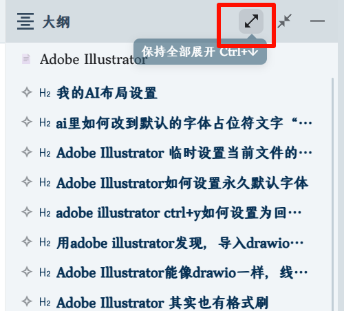The image size is (344, 311).
Task: Open heading Adobe Illustrator如何设置永久默认字体
Action: [182, 183]
